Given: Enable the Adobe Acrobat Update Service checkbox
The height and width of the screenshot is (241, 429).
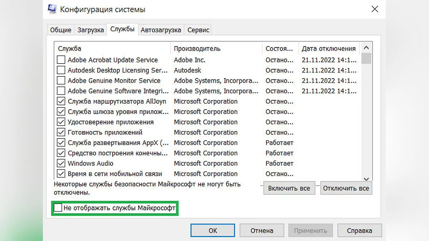Looking at the screenshot, I should click(x=61, y=60).
